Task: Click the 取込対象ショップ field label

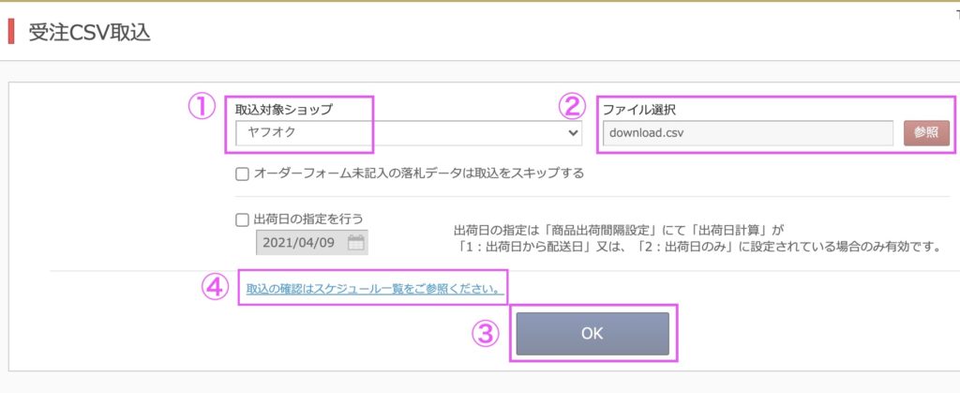Action: [284, 110]
